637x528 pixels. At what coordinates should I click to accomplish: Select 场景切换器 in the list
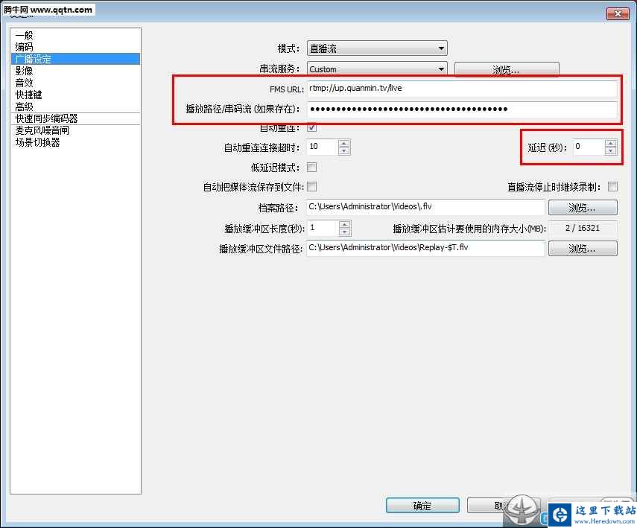(x=75, y=142)
